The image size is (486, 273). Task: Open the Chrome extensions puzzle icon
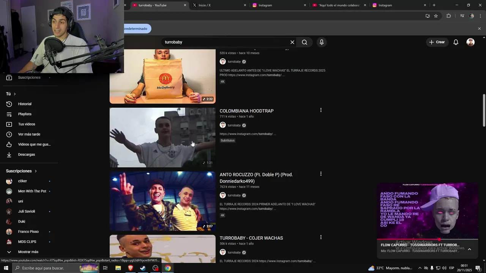click(x=449, y=16)
